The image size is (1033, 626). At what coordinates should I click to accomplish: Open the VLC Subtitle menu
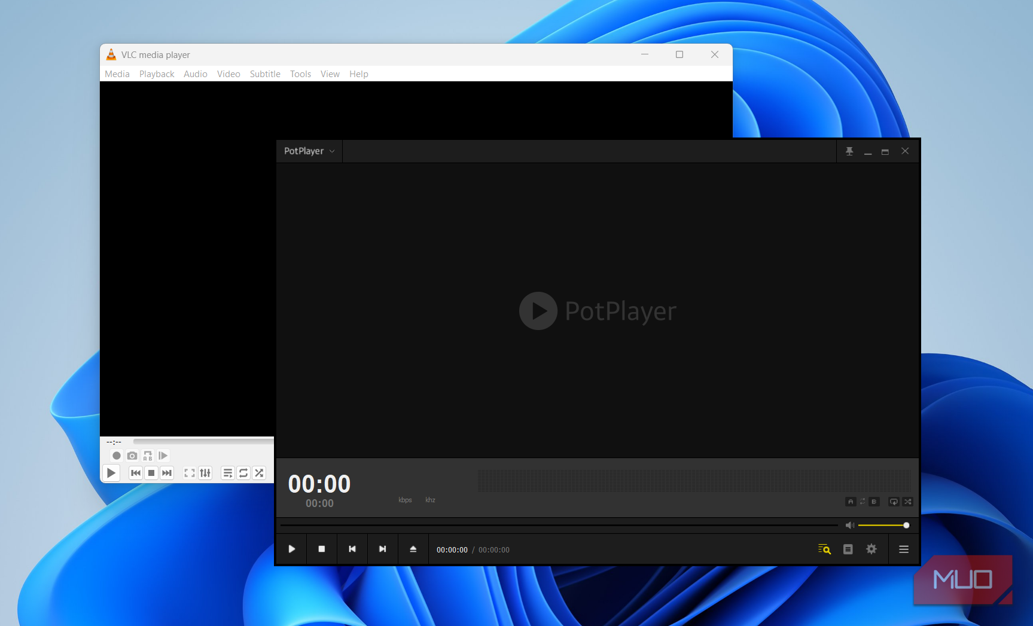pos(265,74)
